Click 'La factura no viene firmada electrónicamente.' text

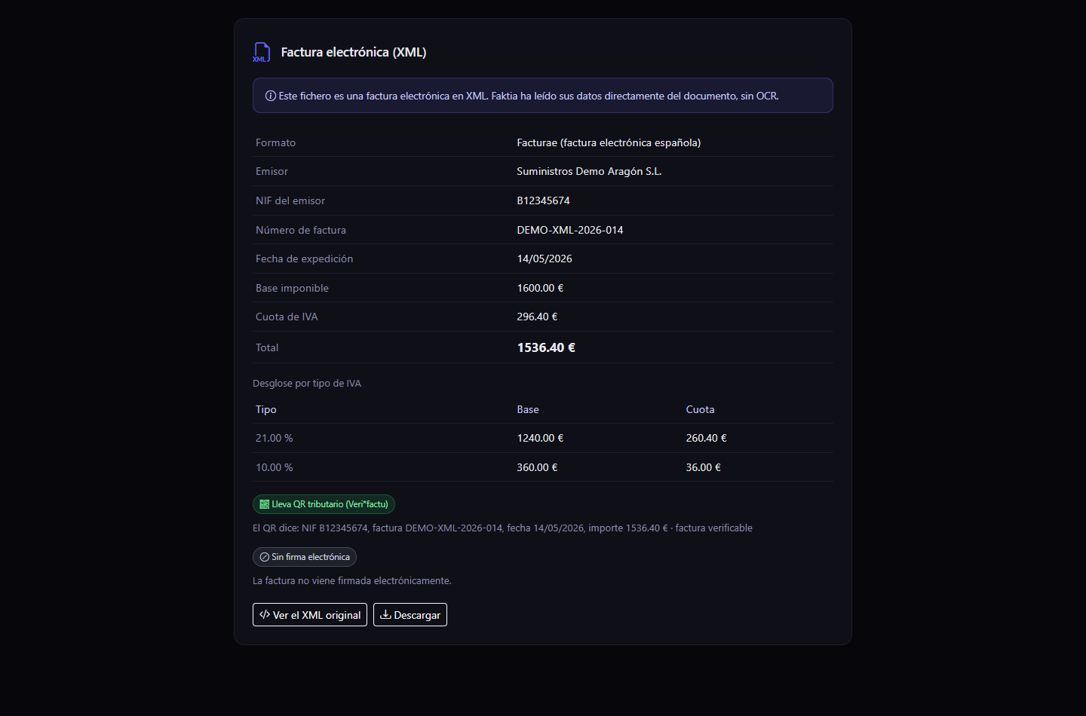tap(352, 581)
